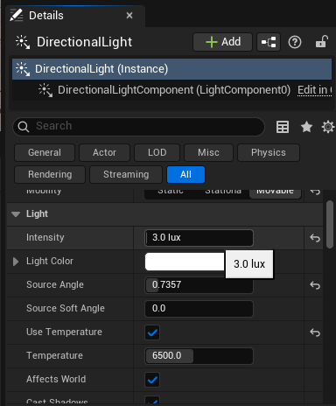
Task: Click the Details tab pencil icon
Action: point(17,15)
